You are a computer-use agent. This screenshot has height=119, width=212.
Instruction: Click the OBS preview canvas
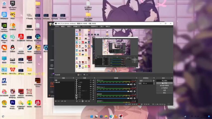(x=114, y=50)
